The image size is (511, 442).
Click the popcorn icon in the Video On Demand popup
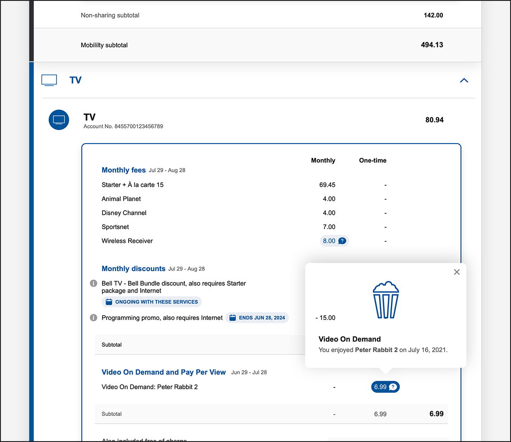[x=385, y=299]
